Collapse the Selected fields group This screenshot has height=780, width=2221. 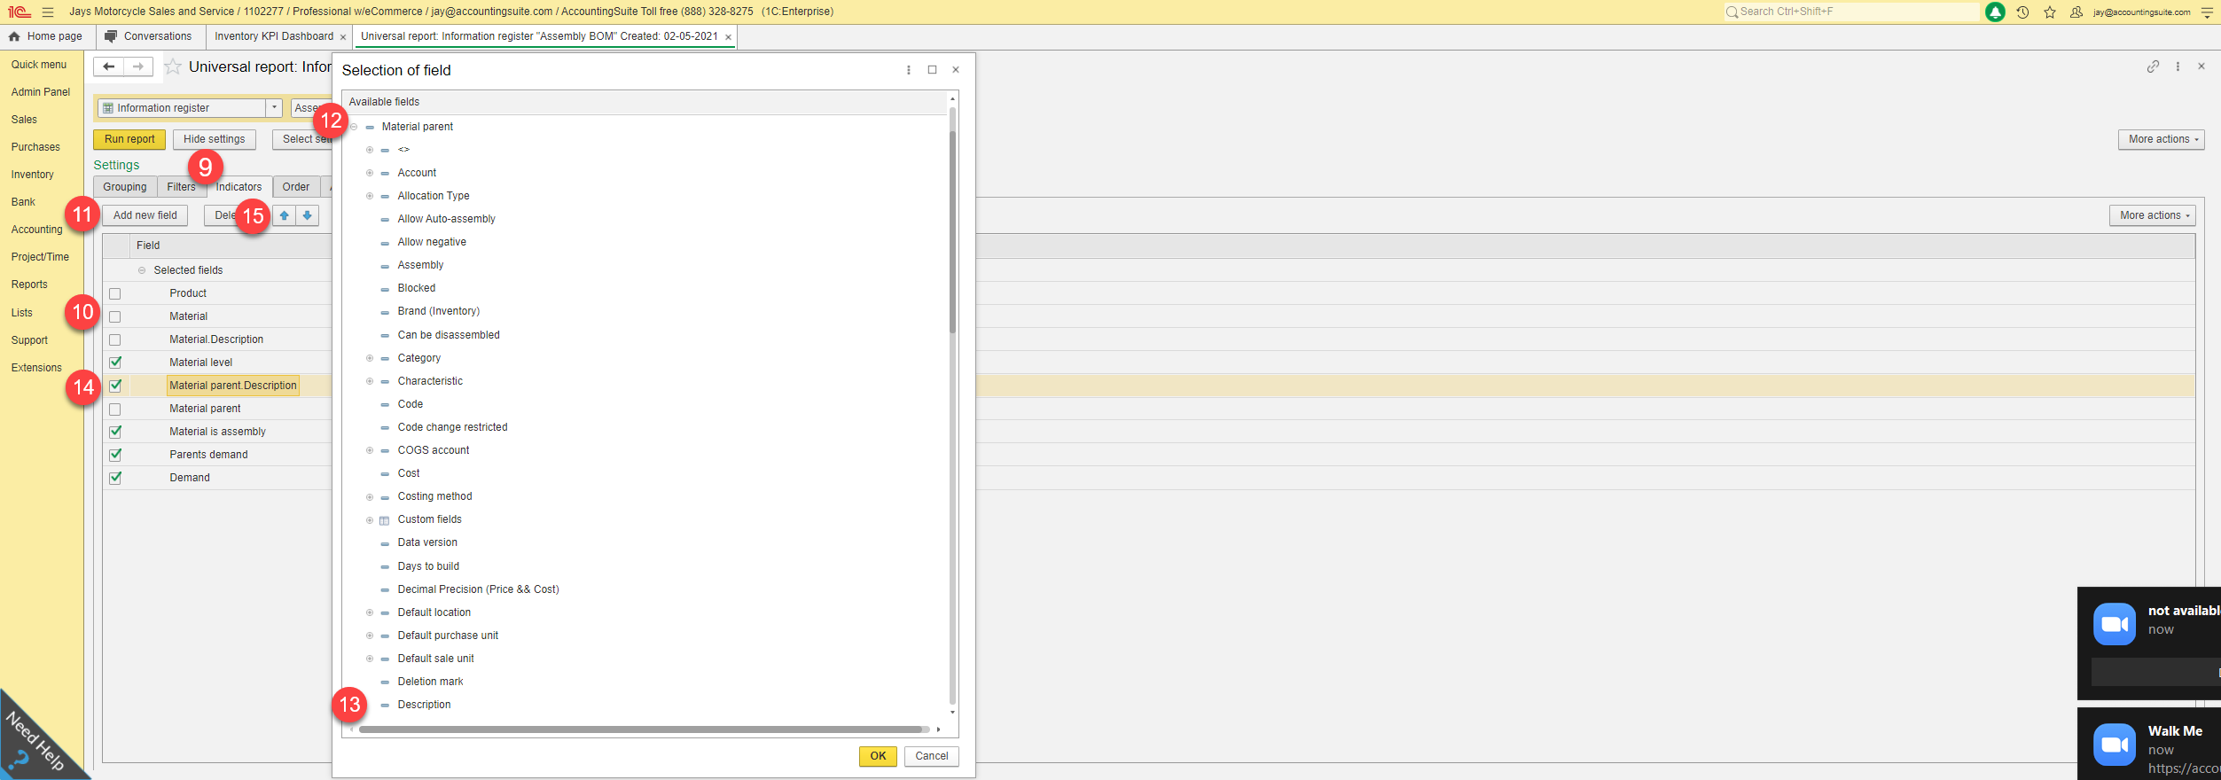click(142, 270)
